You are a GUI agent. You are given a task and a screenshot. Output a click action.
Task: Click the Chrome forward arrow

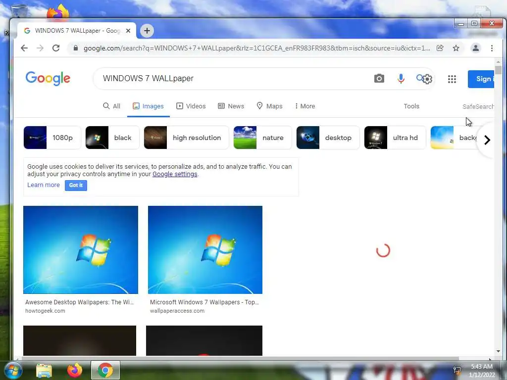click(x=40, y=48)
